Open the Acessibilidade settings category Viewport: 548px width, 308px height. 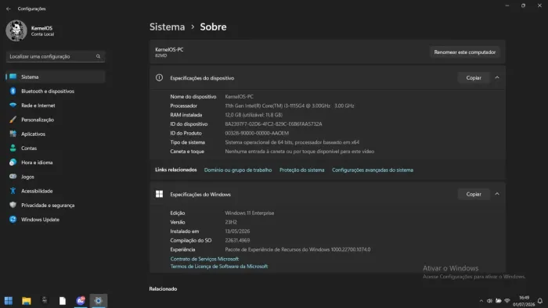(x=56, y=191)
